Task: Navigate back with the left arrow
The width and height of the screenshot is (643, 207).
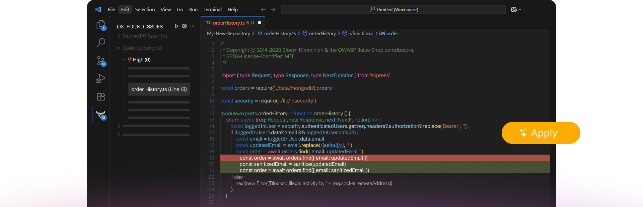Action: (263, 10)
